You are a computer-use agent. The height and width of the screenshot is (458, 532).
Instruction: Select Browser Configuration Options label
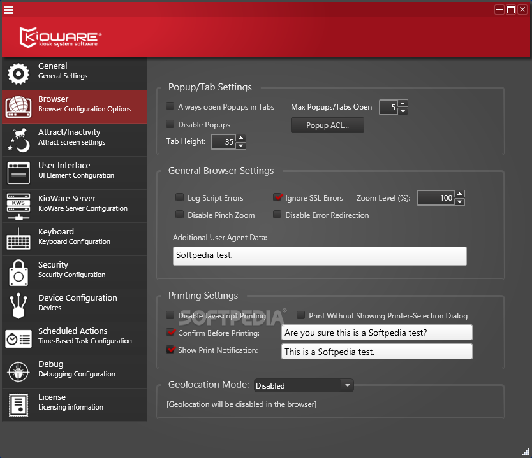84,109
